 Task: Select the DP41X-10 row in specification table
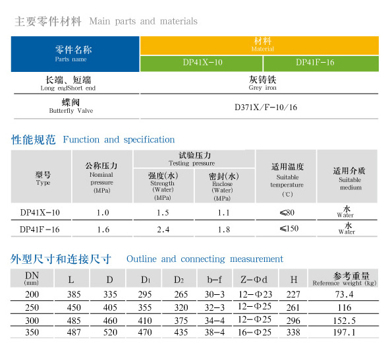(x=194, y=212)
